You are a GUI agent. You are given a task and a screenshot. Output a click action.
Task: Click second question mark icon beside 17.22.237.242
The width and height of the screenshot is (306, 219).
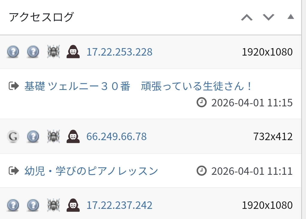click(x=33, y=205)
